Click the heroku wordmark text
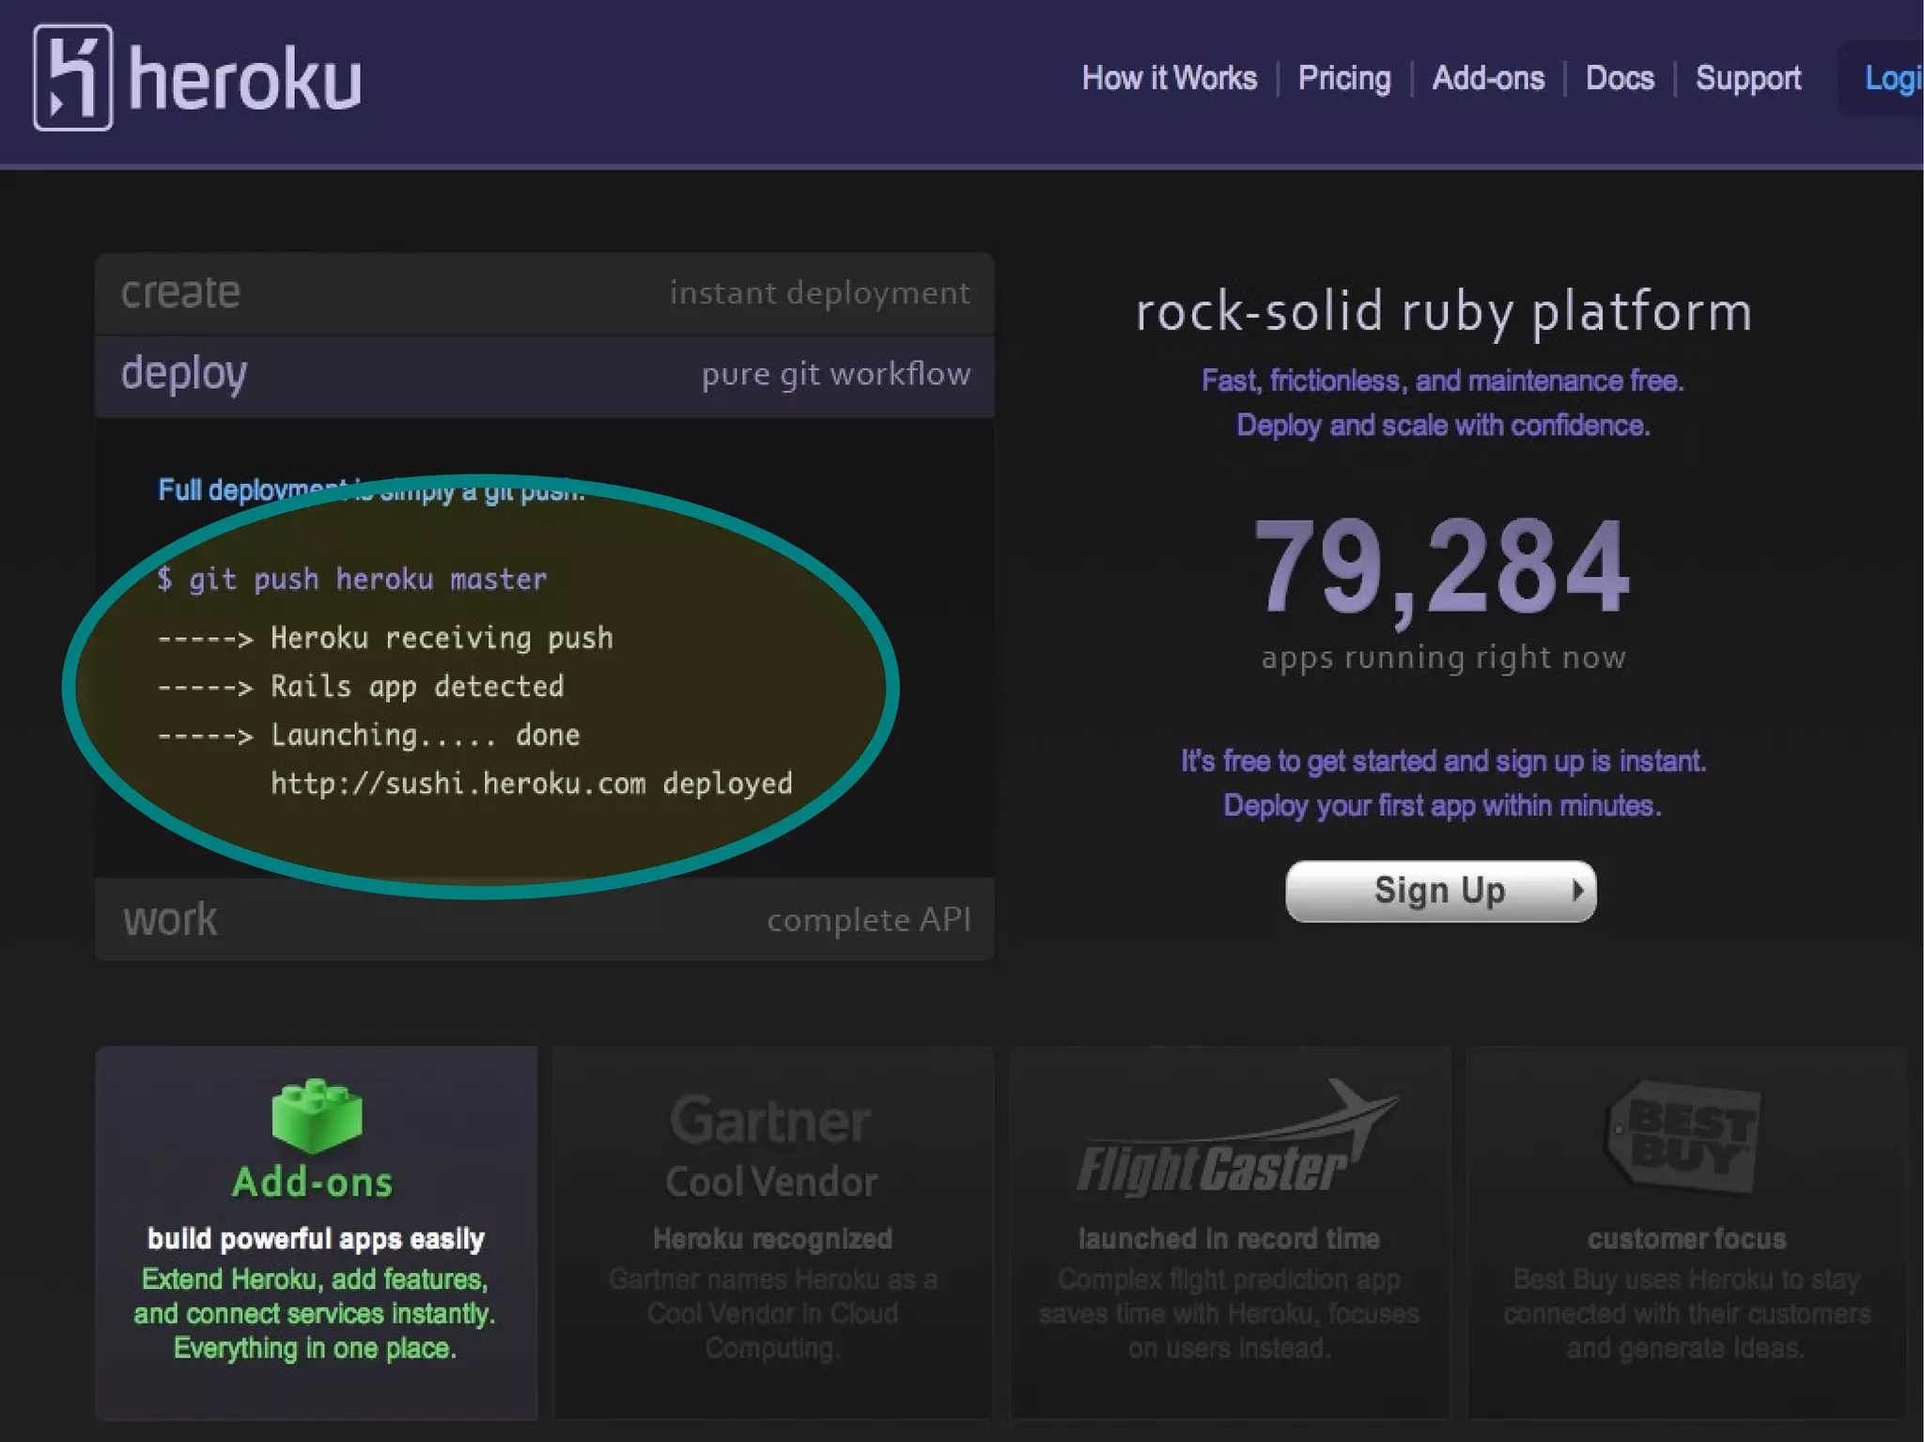The width and height of the screenshot is (1924, 1442). pos(245,81)
